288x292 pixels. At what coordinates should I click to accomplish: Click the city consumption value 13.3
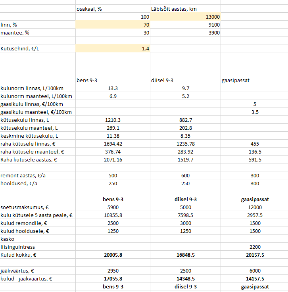click(x=113, y=88)
